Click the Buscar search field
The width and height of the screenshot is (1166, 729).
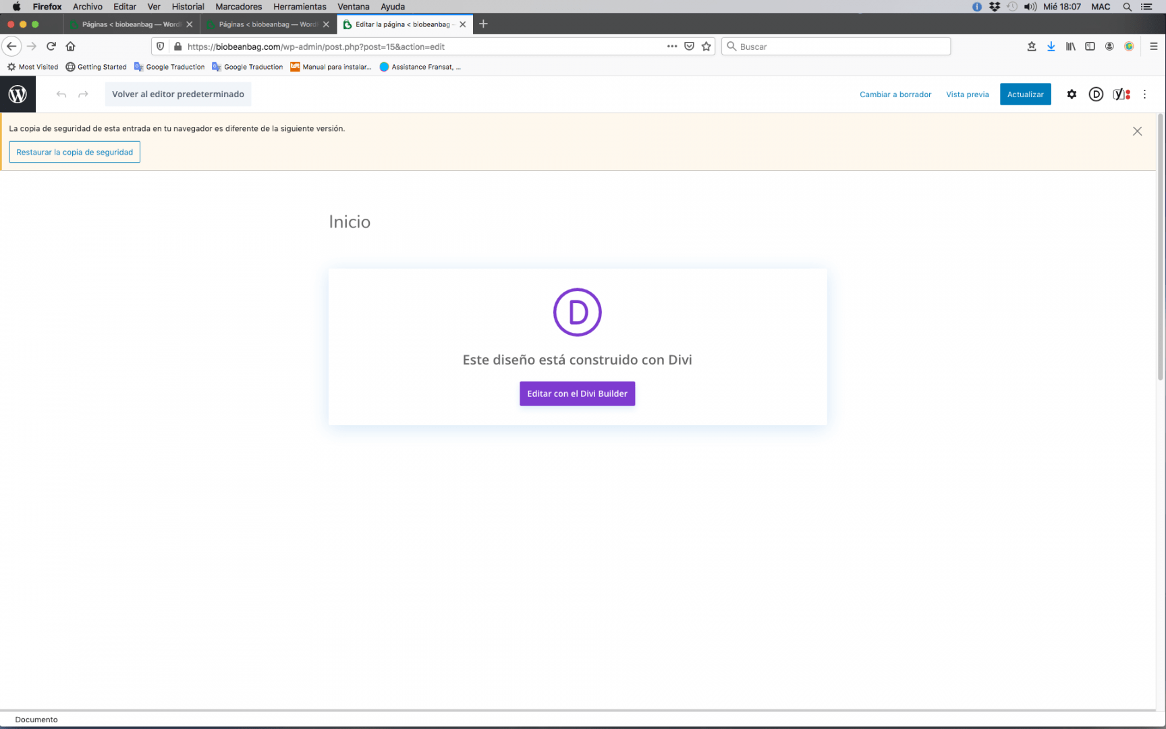coord(836,47)
